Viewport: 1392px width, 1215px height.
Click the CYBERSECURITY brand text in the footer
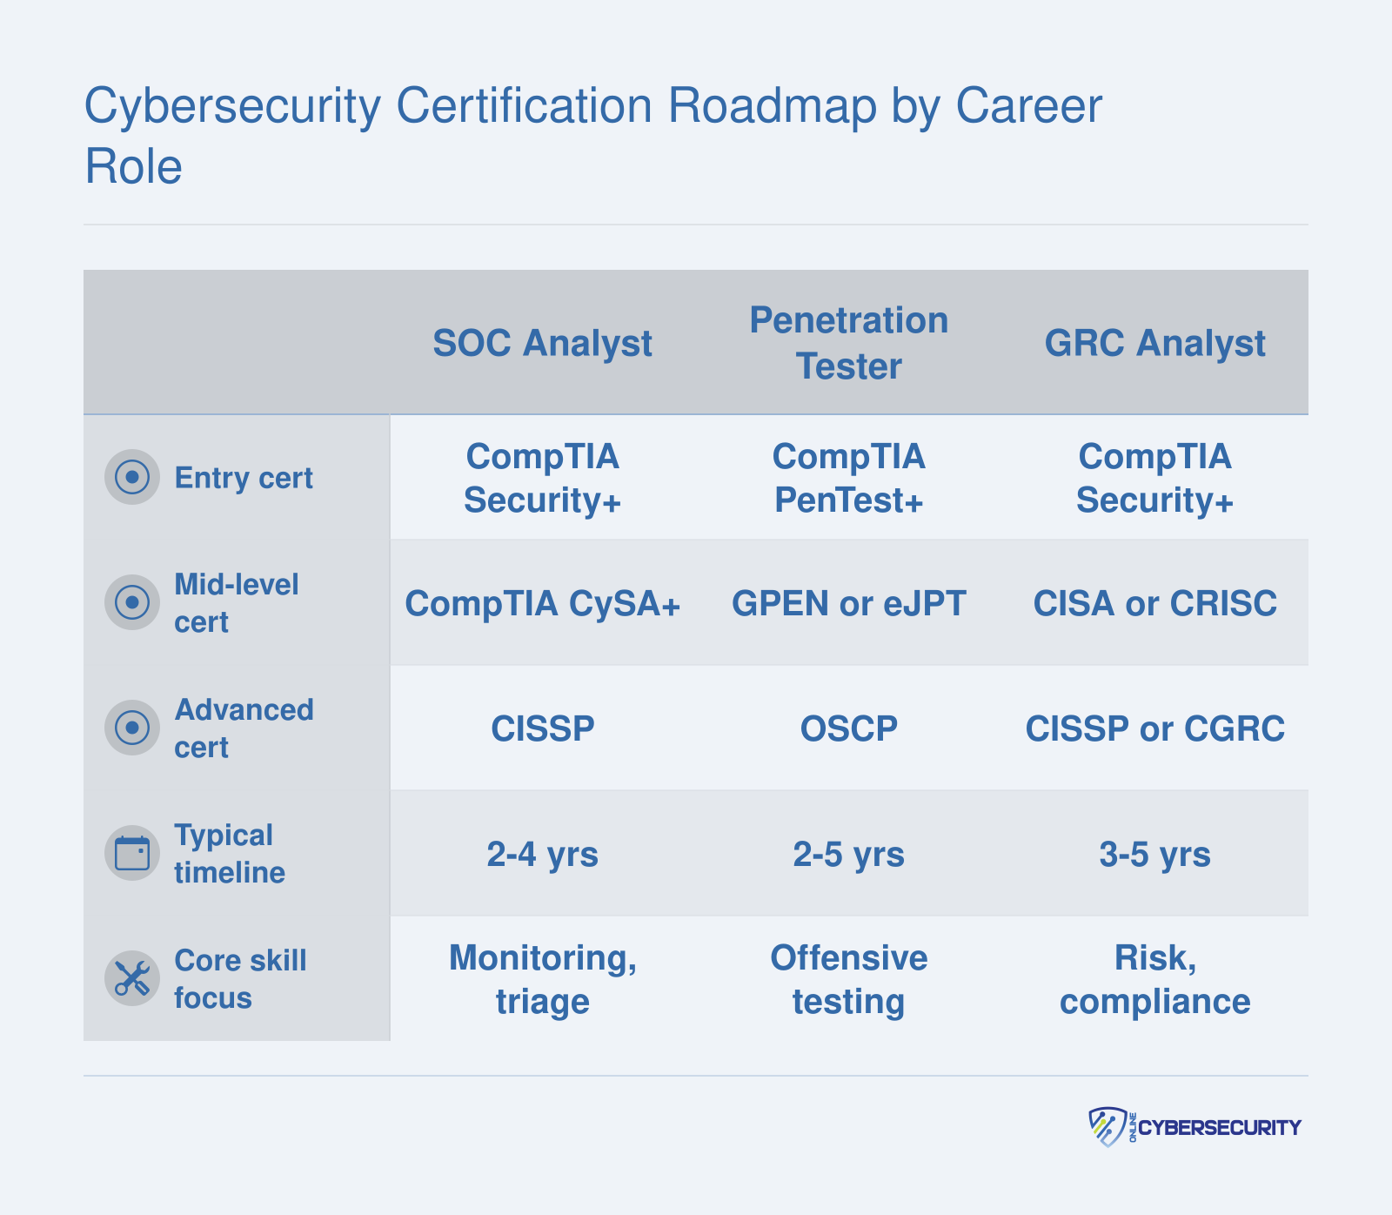(1220, 1127)
